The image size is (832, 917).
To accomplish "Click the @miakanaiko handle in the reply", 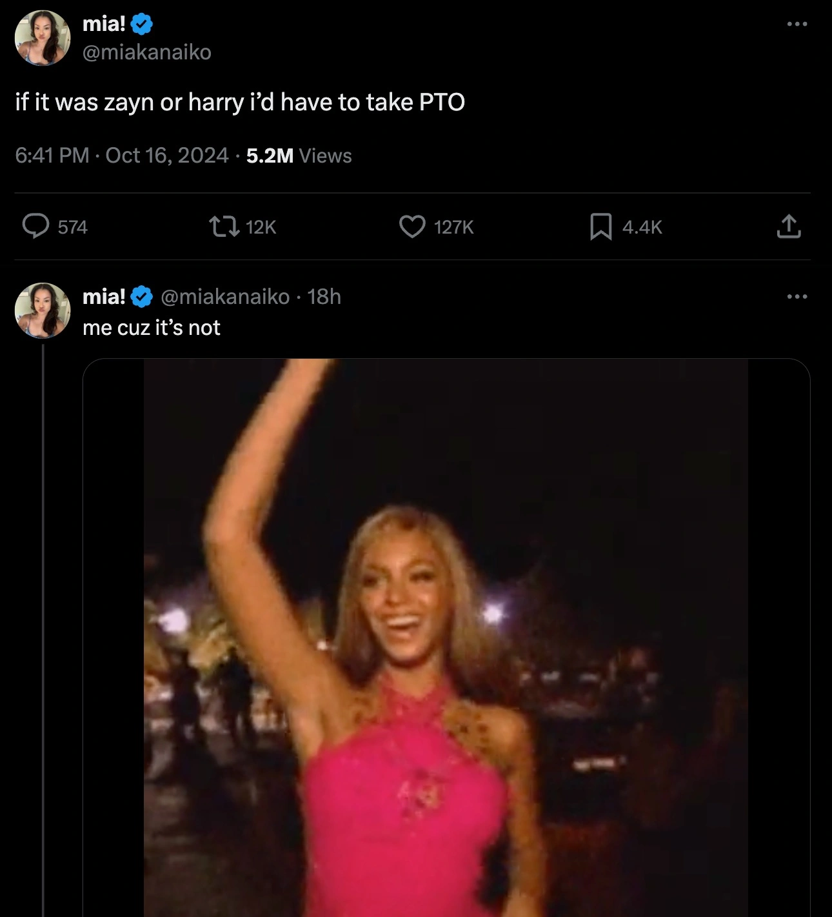I will pos(224,297).
